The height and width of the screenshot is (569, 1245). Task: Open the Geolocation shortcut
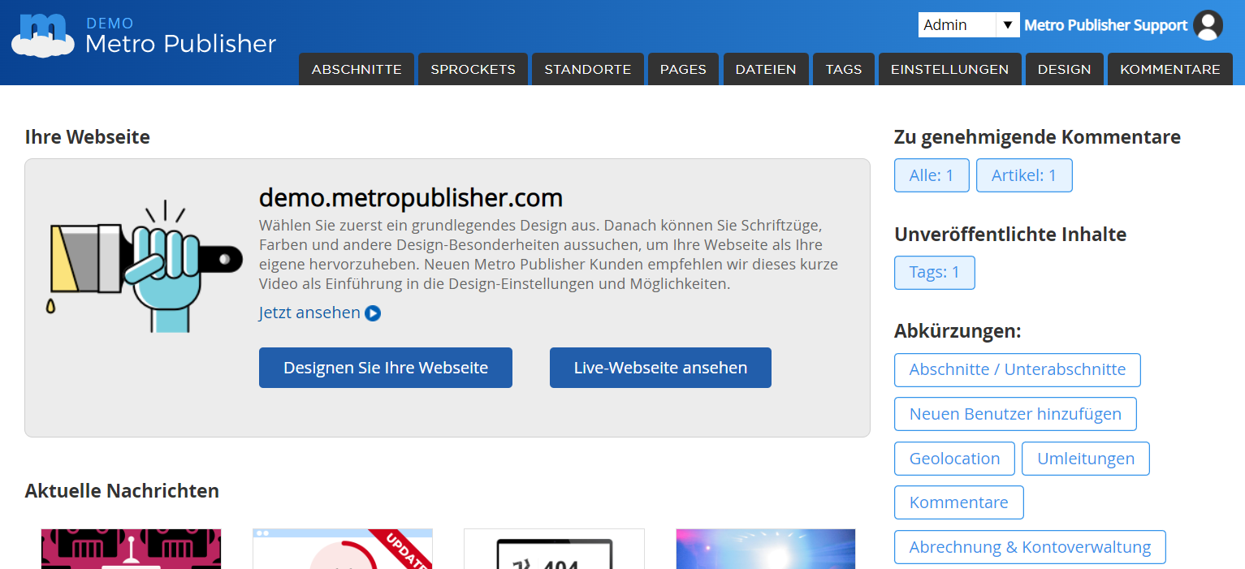pos(954,459)
